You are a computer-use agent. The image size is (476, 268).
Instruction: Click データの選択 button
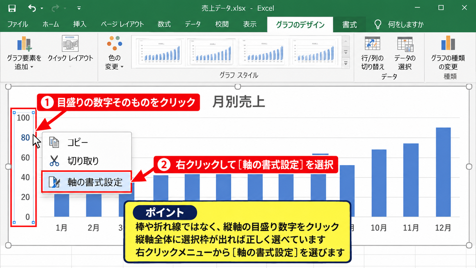405,54
